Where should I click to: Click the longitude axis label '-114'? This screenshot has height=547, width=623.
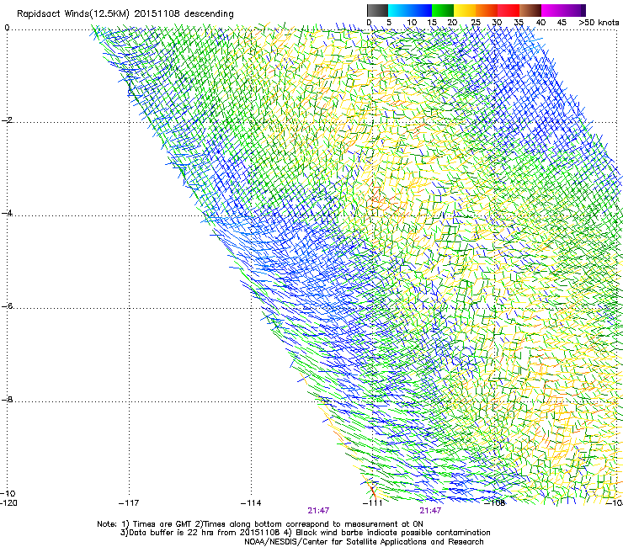(251, 503)
